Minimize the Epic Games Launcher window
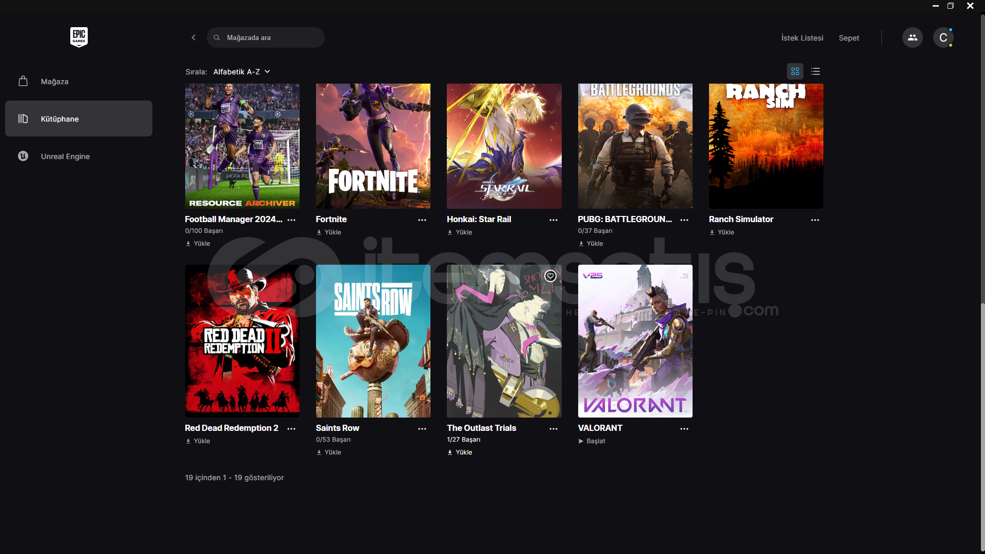The height and width of the screenshot is (554, 985). (x=936, y=6)
